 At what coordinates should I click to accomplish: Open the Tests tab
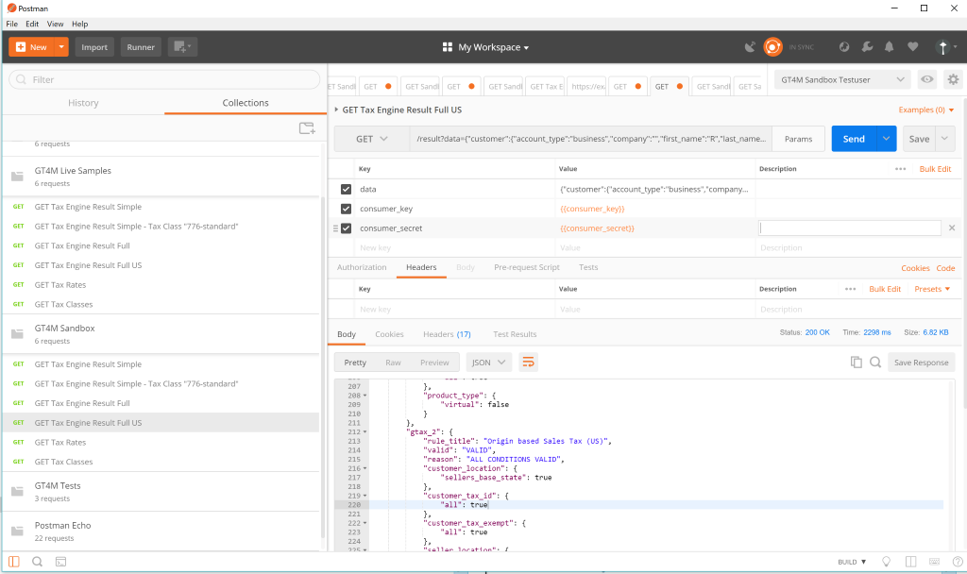pos(588,267)
